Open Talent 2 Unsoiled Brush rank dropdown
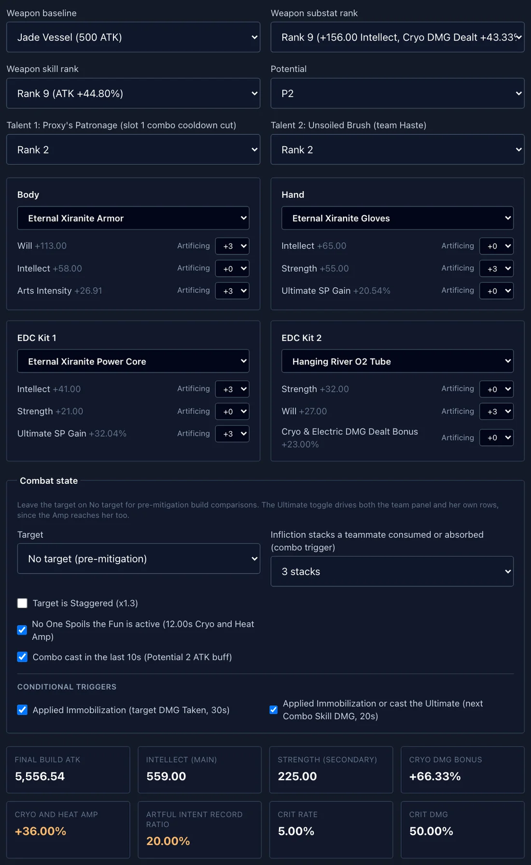531x865 pixels. click(x=397, y=150)
